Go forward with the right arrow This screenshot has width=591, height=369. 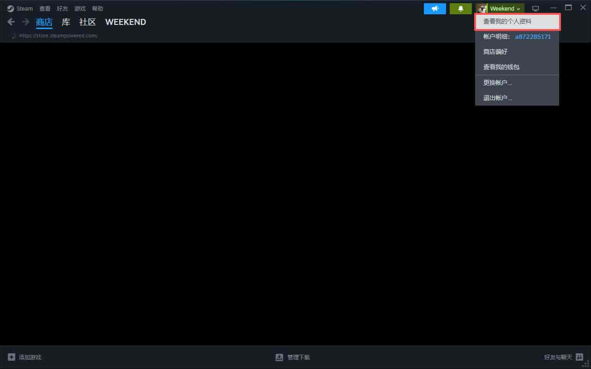[x=26, y=22]
